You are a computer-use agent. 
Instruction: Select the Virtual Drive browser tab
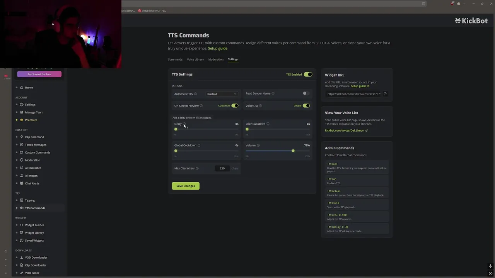pyautogui.click(x=152, y=11)
